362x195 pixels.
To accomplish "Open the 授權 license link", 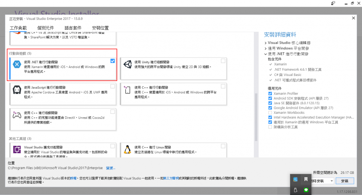I will (73, 178).
